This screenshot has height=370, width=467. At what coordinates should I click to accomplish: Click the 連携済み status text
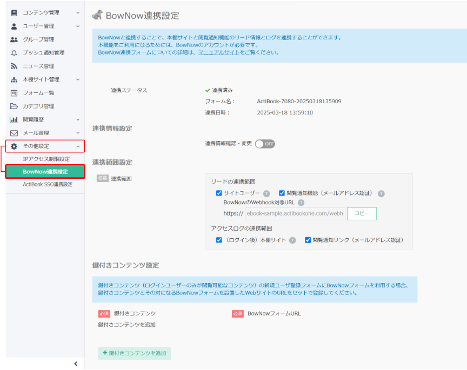click(222, 90)
